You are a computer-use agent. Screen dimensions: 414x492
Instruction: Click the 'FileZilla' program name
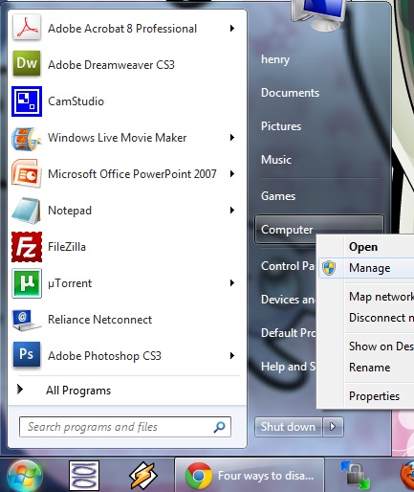(x=67, y=247)
